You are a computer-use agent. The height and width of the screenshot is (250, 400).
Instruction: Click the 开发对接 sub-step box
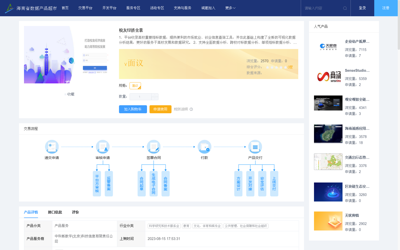coord(250,184)
